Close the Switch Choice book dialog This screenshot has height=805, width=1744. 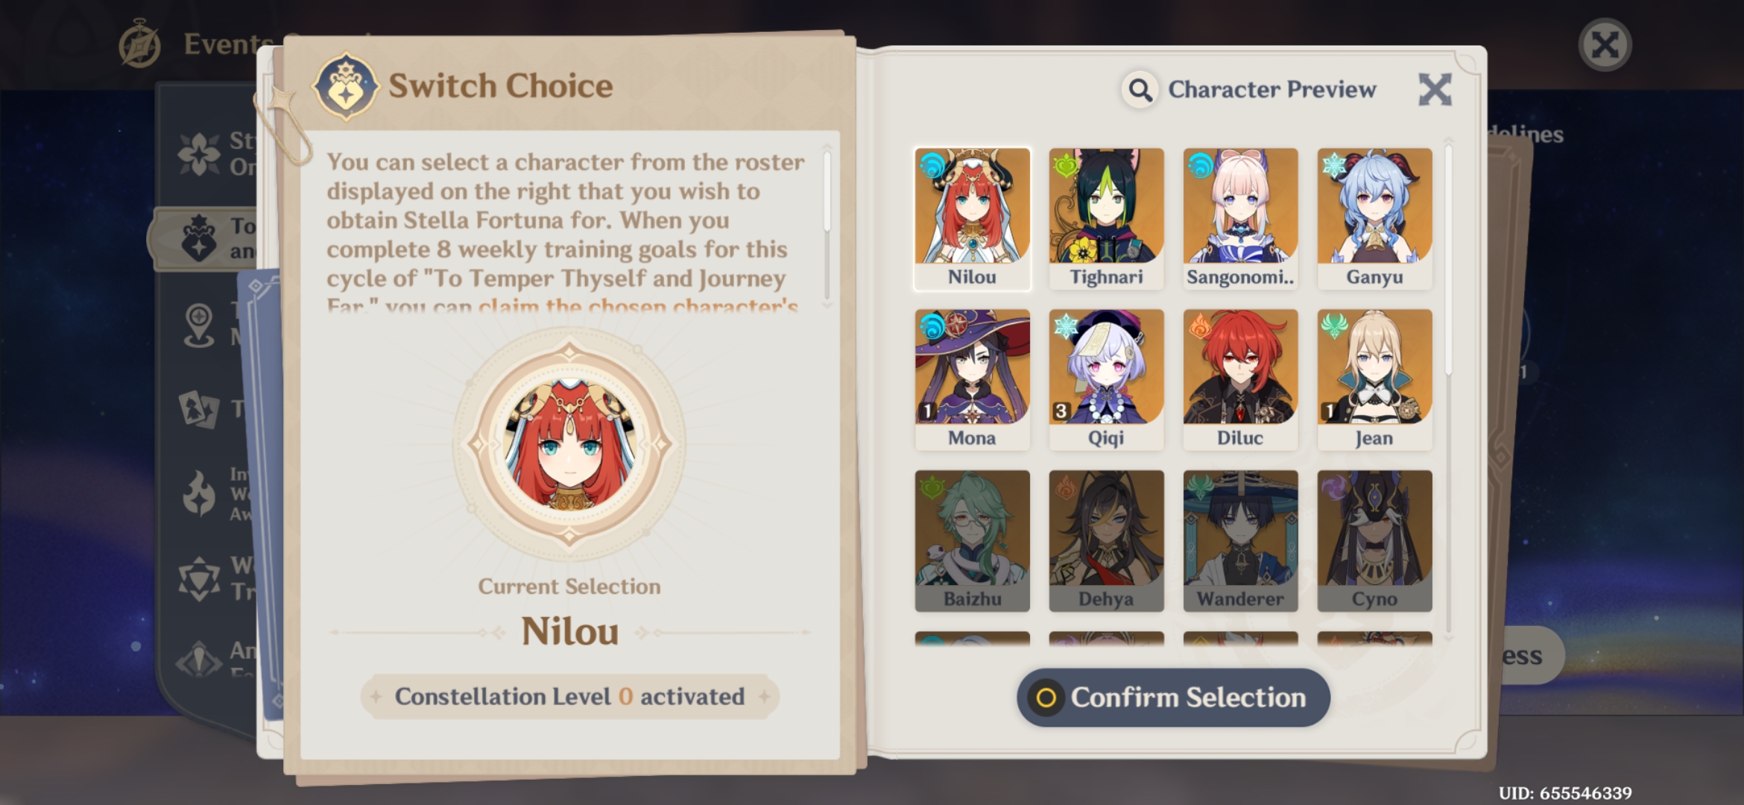[1435, 89]
